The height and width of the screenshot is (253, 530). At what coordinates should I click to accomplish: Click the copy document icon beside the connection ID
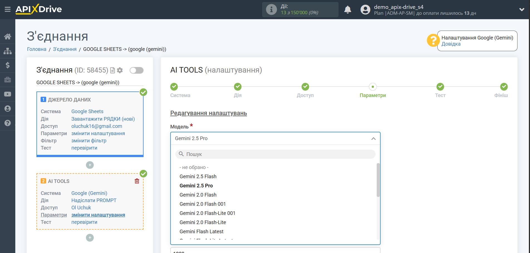click(113, 70)
